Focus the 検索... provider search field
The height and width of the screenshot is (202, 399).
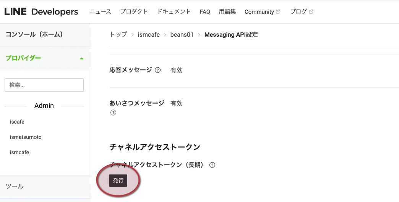point(44,85)
